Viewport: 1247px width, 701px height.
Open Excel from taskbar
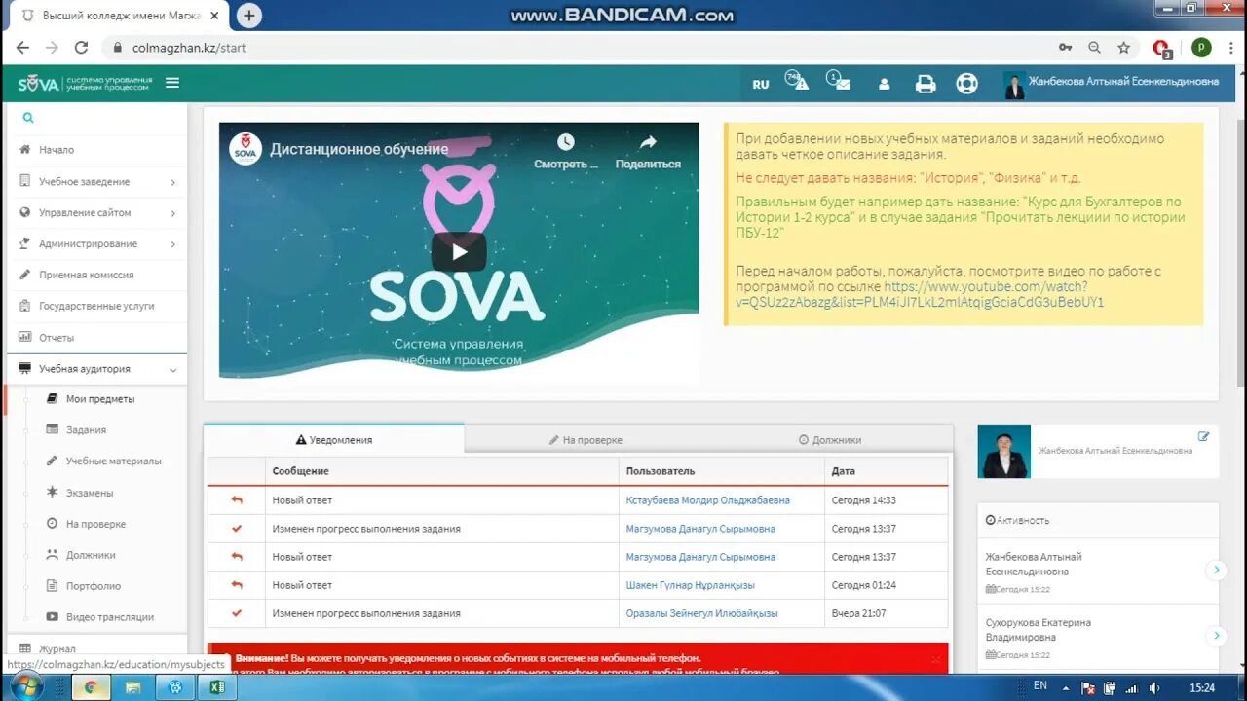pos(216,687)
